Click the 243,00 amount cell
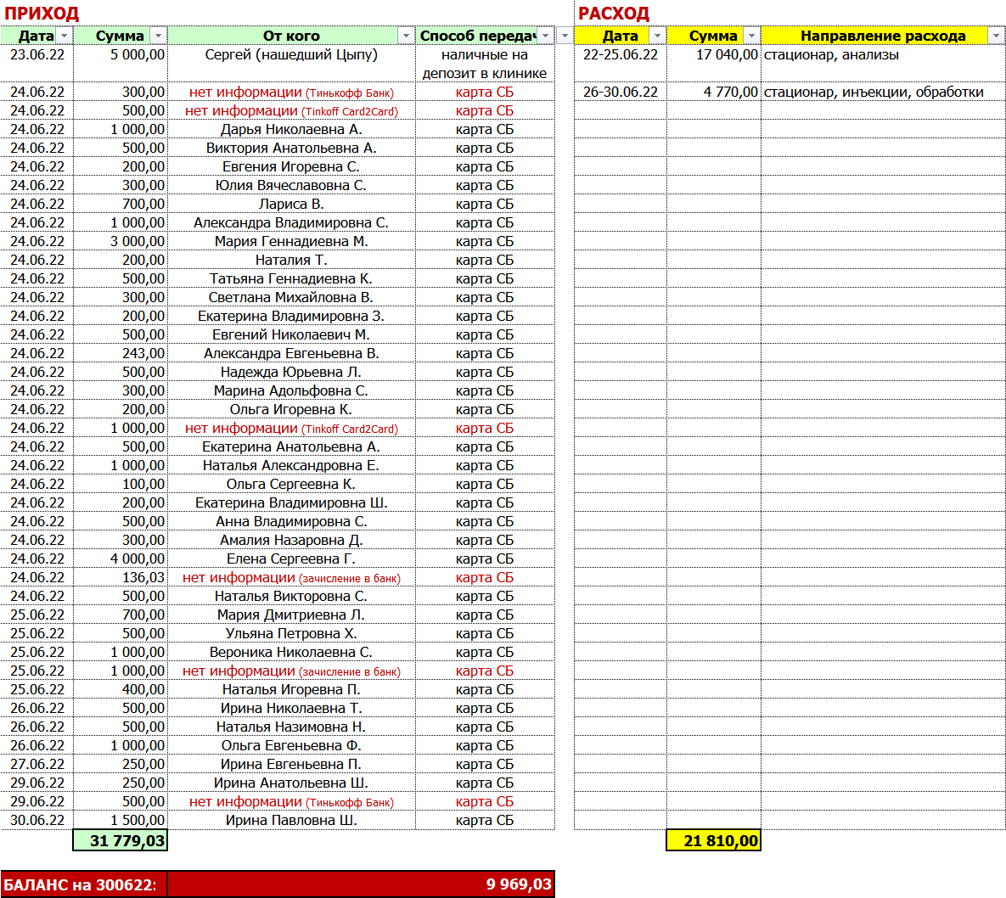Screen dimensions: 1006x898 coord(121,353)
